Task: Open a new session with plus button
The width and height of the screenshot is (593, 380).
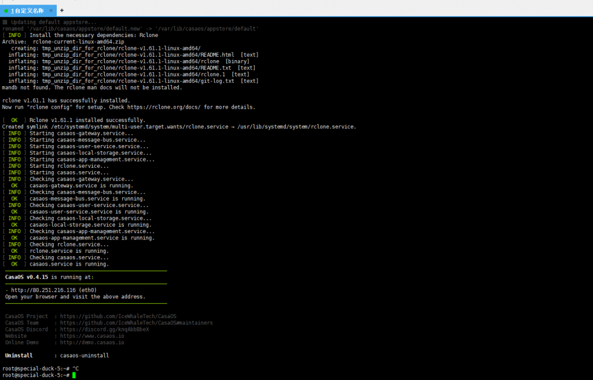Action: tap(62, 10)
